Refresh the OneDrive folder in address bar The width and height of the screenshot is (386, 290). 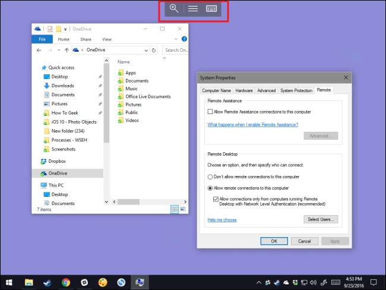coord(154,51)
